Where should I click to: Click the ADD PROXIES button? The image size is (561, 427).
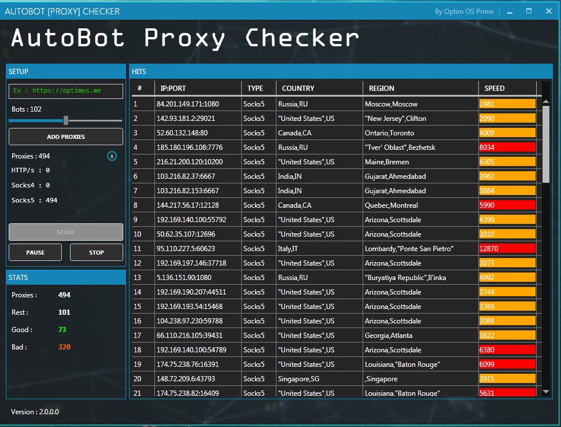(66, 137)
